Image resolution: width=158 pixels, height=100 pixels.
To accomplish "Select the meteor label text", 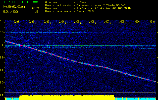I will 35,8.
